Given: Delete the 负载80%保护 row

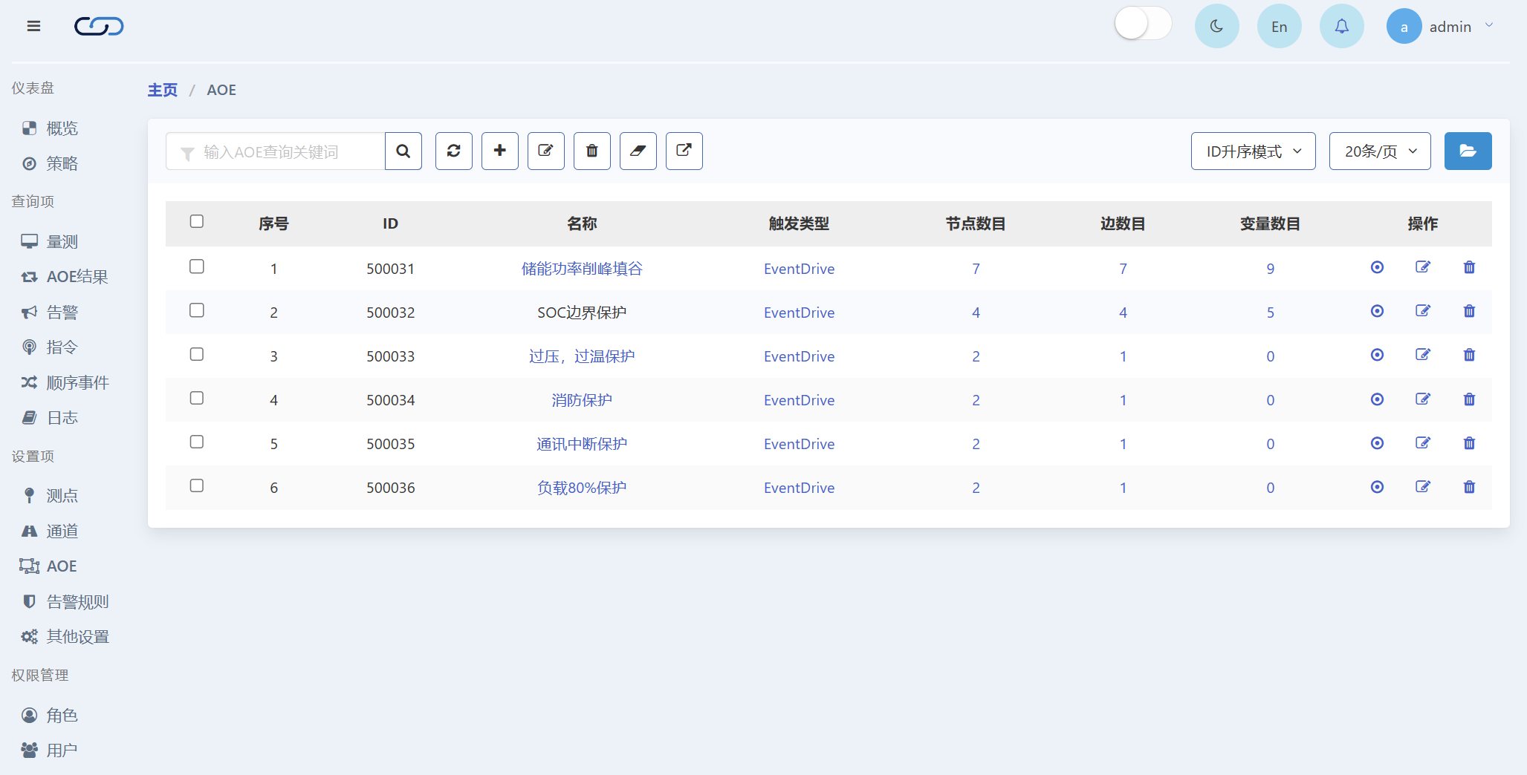Looking at the screenshot, I should click(x=1469, y=487).
